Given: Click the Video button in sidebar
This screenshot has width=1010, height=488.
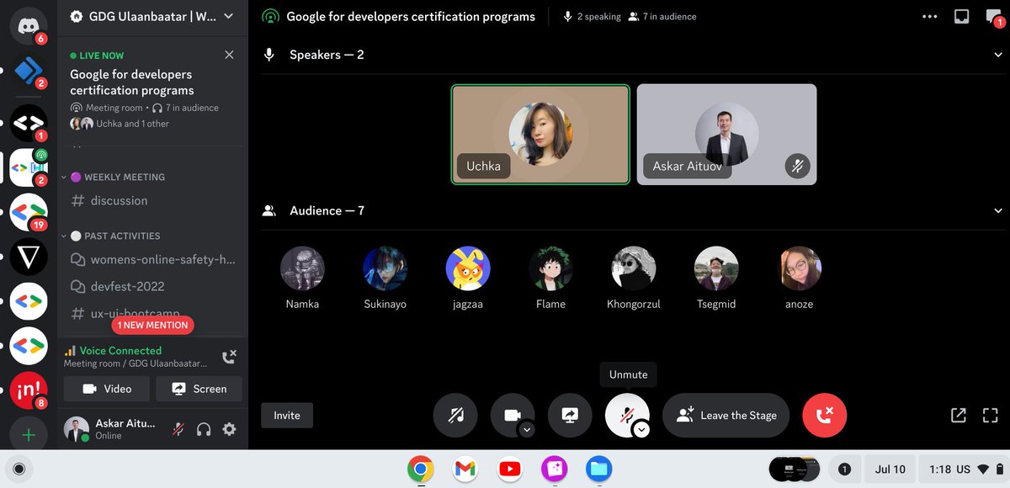Looking at the screenshot, I should [107, 389].
